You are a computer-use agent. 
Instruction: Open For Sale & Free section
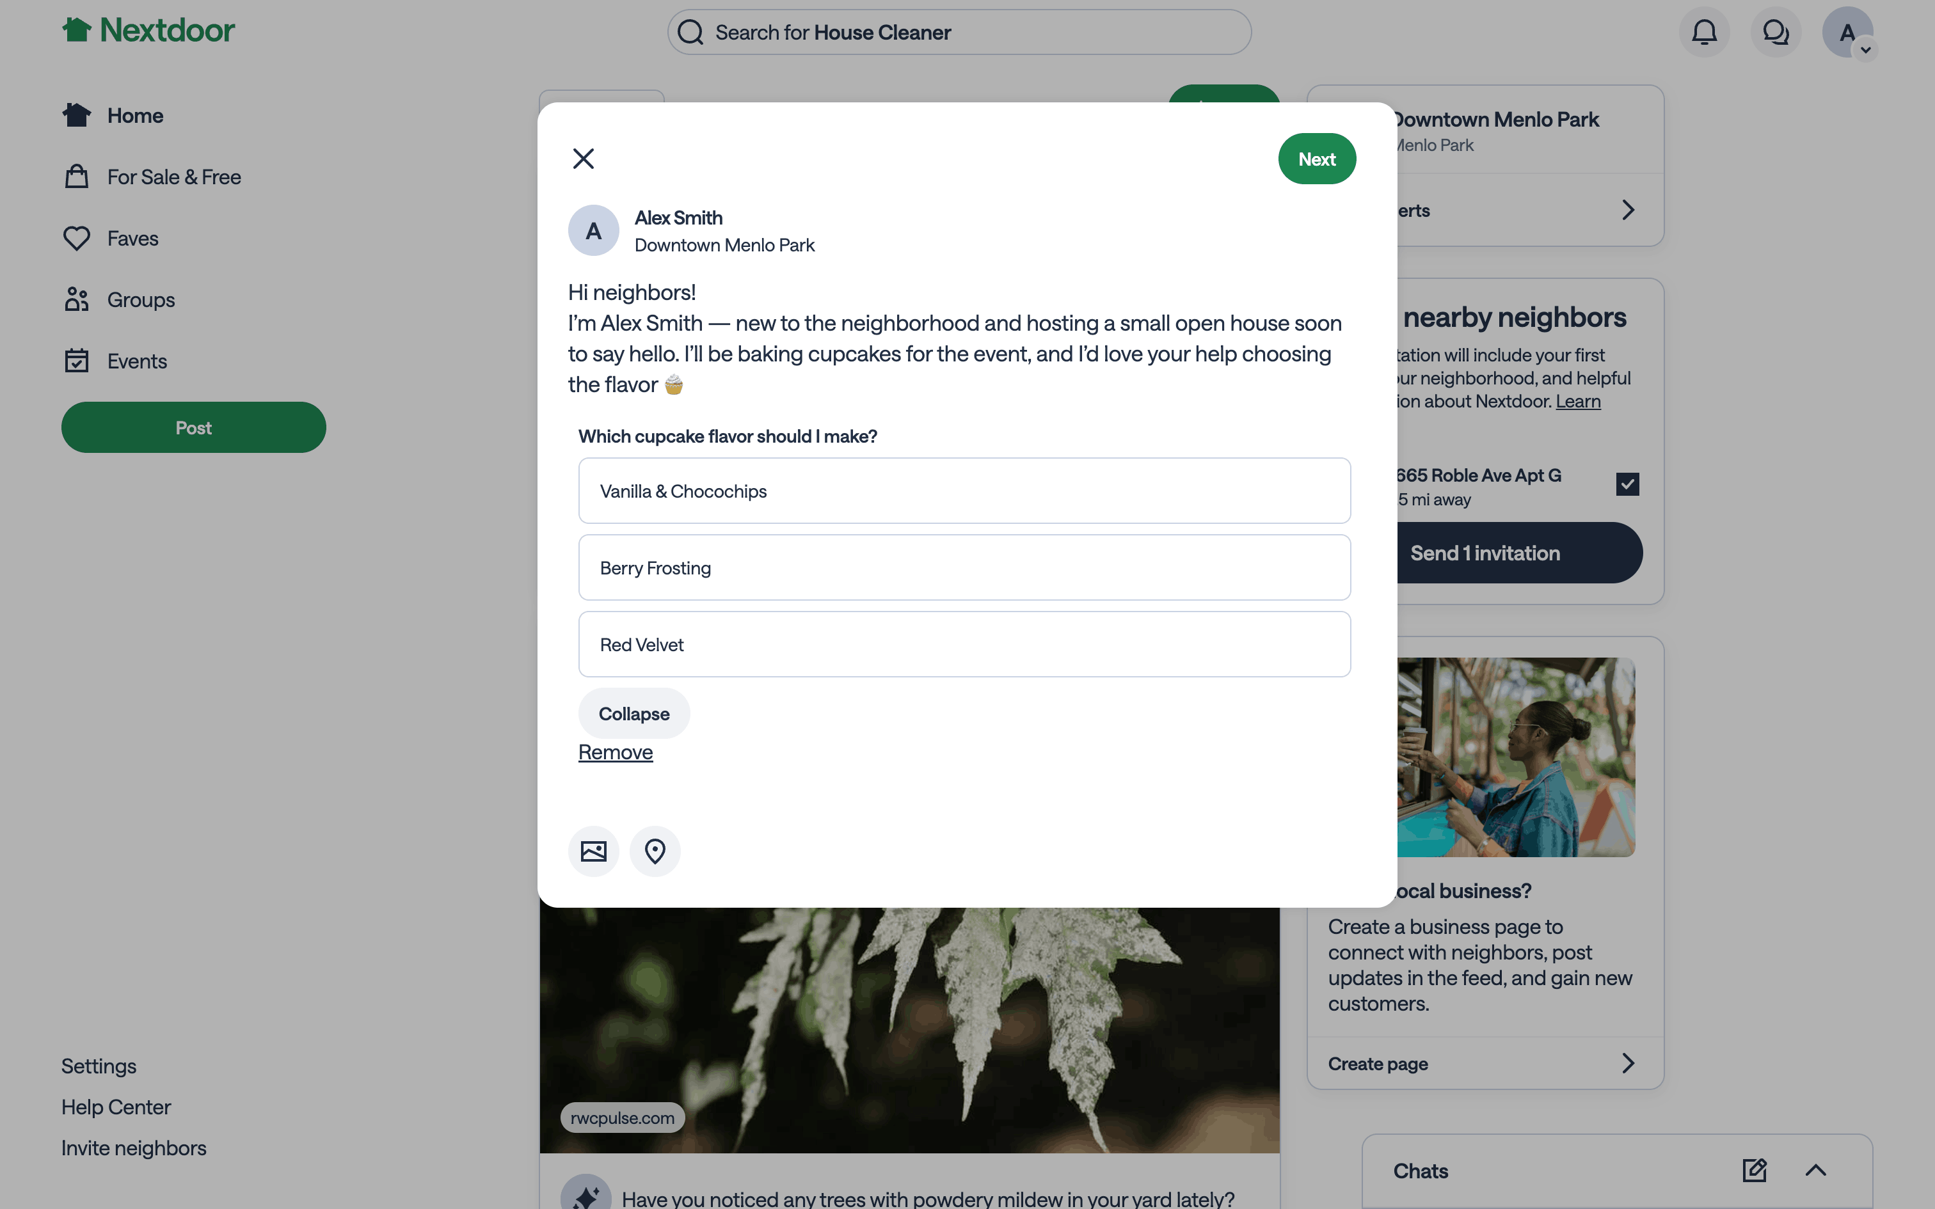pos(173,177)
